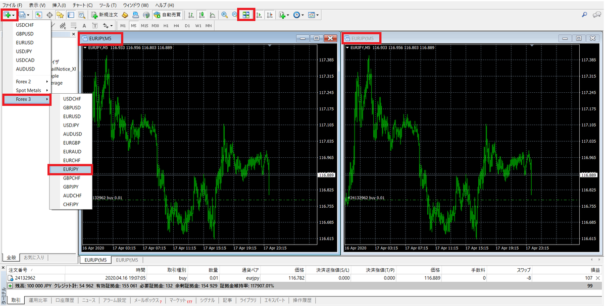Close the Navigator panel with its X
The width and height of the screenshot is (606, 306).
point(73,34)
